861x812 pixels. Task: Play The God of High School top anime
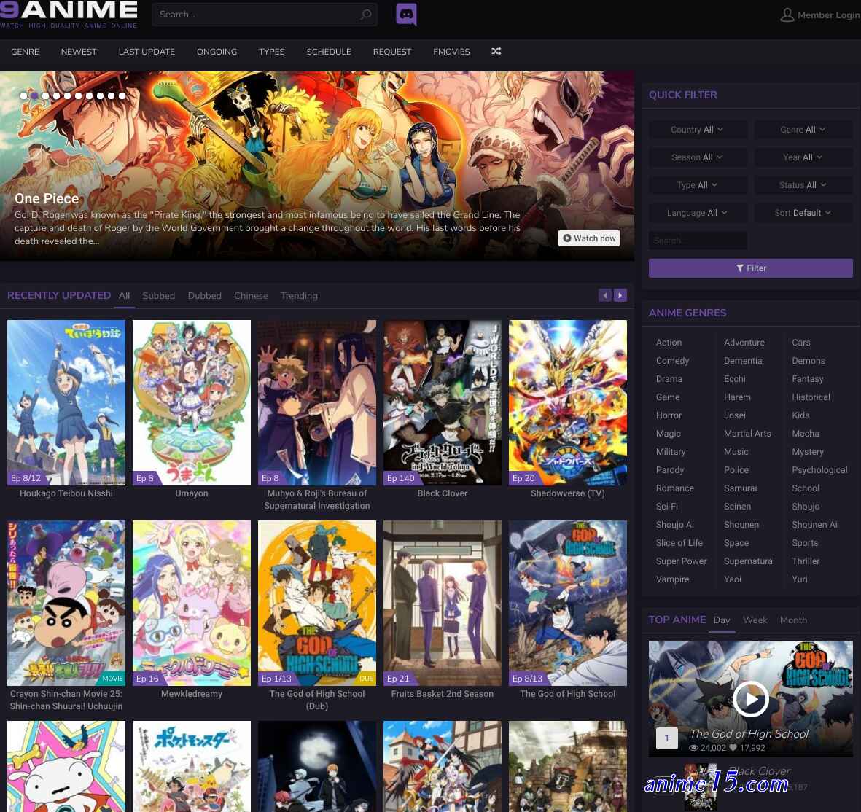pyautogui.click(x=750, y=699)
